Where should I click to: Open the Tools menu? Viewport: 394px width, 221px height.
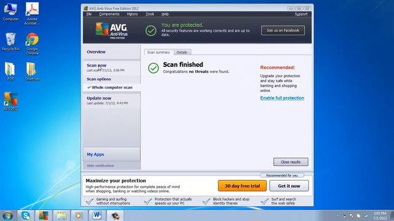pyautogui.click(x=150, y=14)
